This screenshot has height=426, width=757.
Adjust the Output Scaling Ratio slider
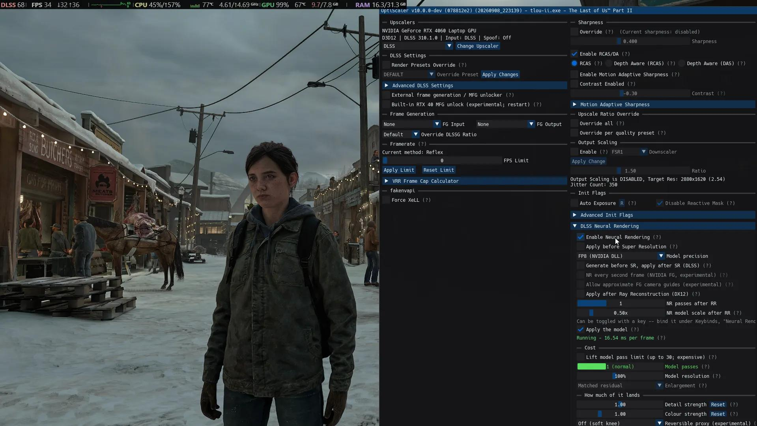pos(630,171)
